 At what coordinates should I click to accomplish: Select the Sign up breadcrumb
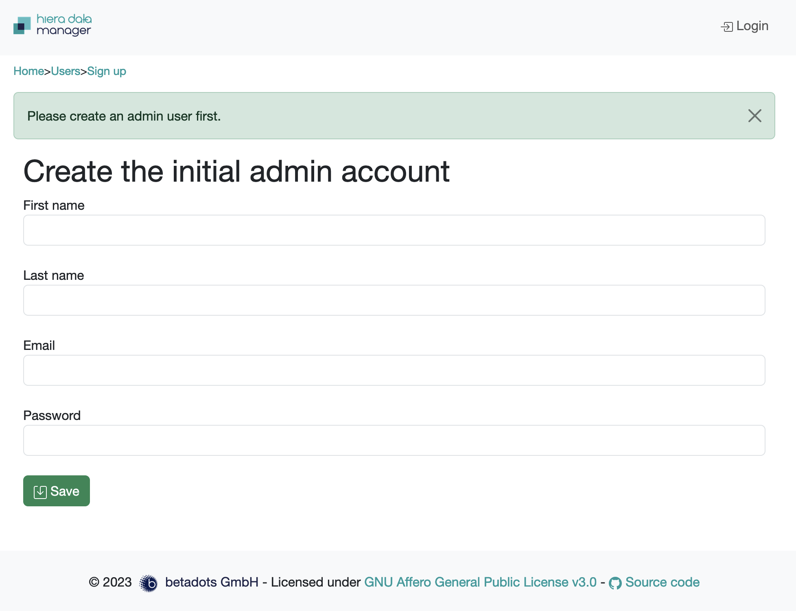pyautogui.click(x=107, y=71)
